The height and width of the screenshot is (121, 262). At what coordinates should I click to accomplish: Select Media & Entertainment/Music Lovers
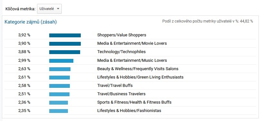pyautogui.click(x=132, y=60)
